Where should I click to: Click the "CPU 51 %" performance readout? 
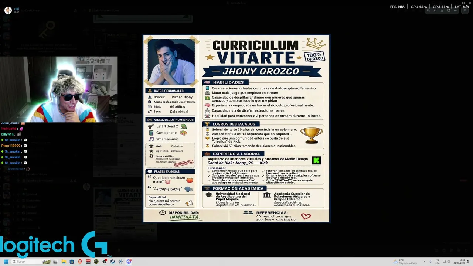point(441,7)
